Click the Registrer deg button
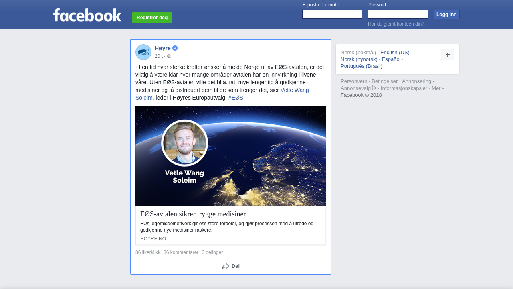The image size is (513, 289). [152, 18]
